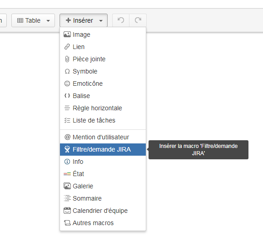Collapse the Insérer dropdown menu

84,20
